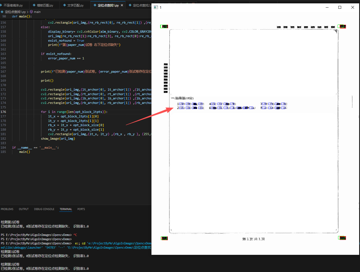This screenshot has height=272, width=360.
Task: Click the exist_nofound = True line
Action: point(66,41)
